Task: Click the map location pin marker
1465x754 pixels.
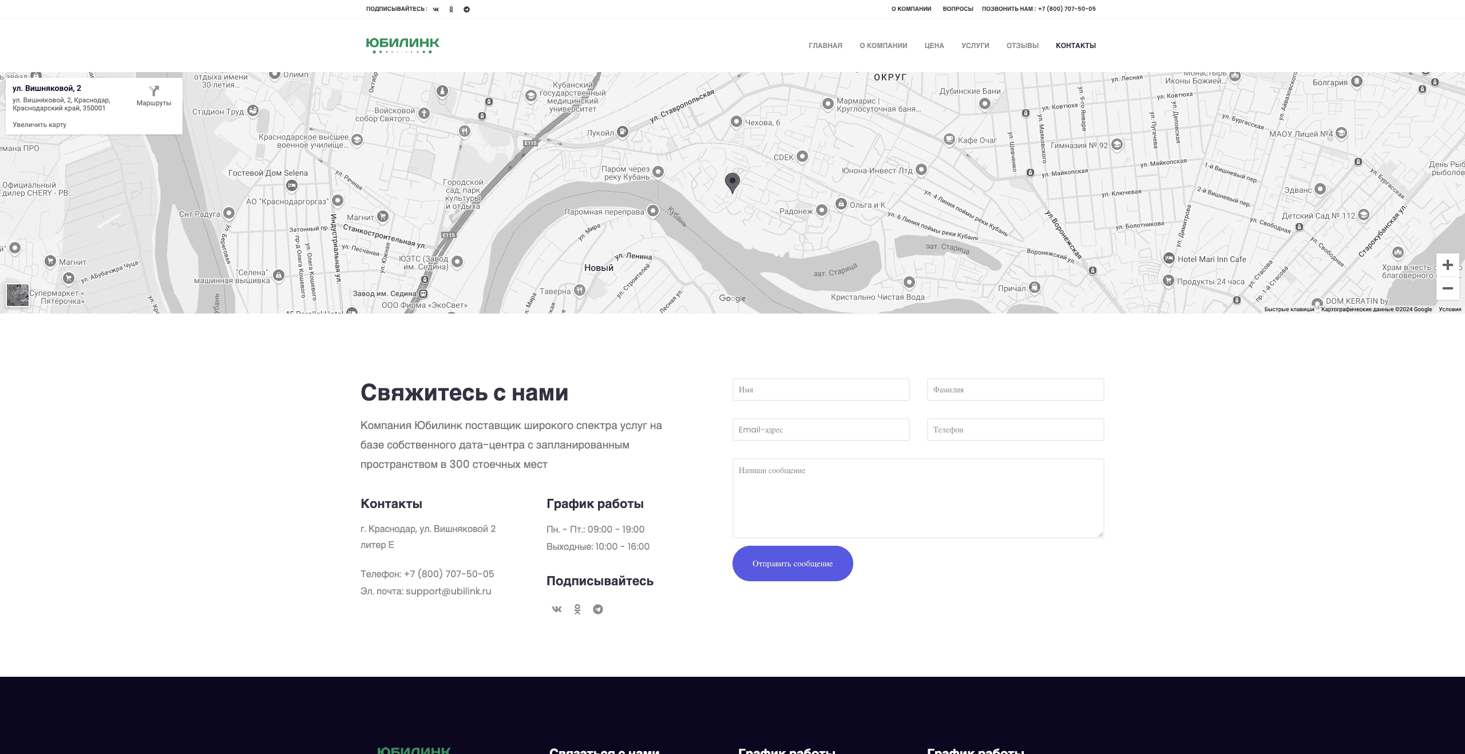Action: [732, 181]
